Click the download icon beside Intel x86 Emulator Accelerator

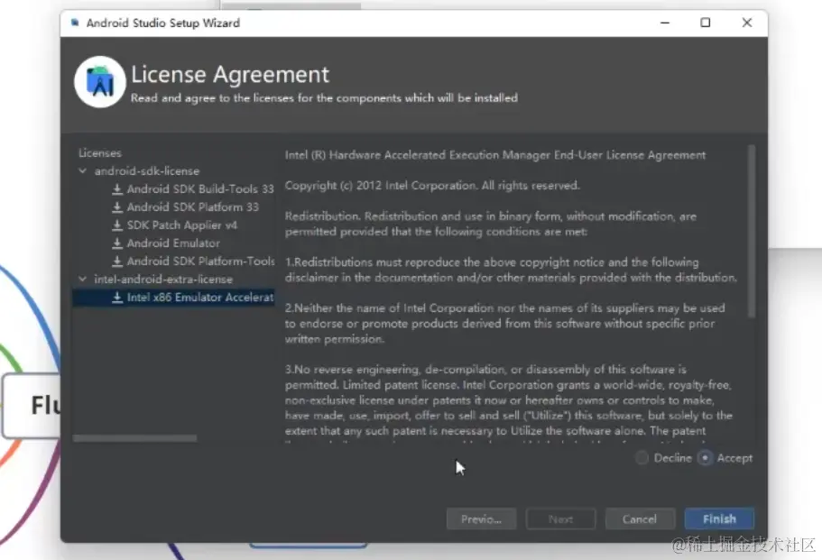[x=117, y=298]
